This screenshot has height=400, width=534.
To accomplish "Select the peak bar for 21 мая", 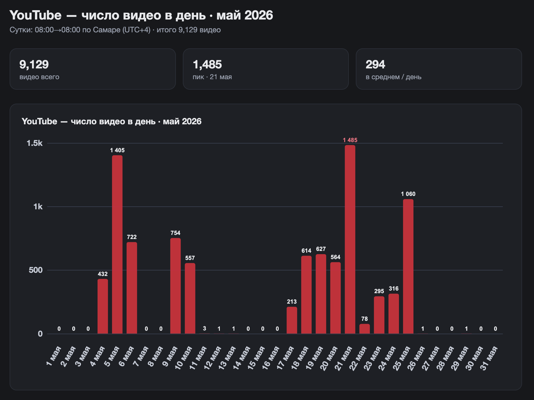I will pyautogui.click(x=350, y=239).
